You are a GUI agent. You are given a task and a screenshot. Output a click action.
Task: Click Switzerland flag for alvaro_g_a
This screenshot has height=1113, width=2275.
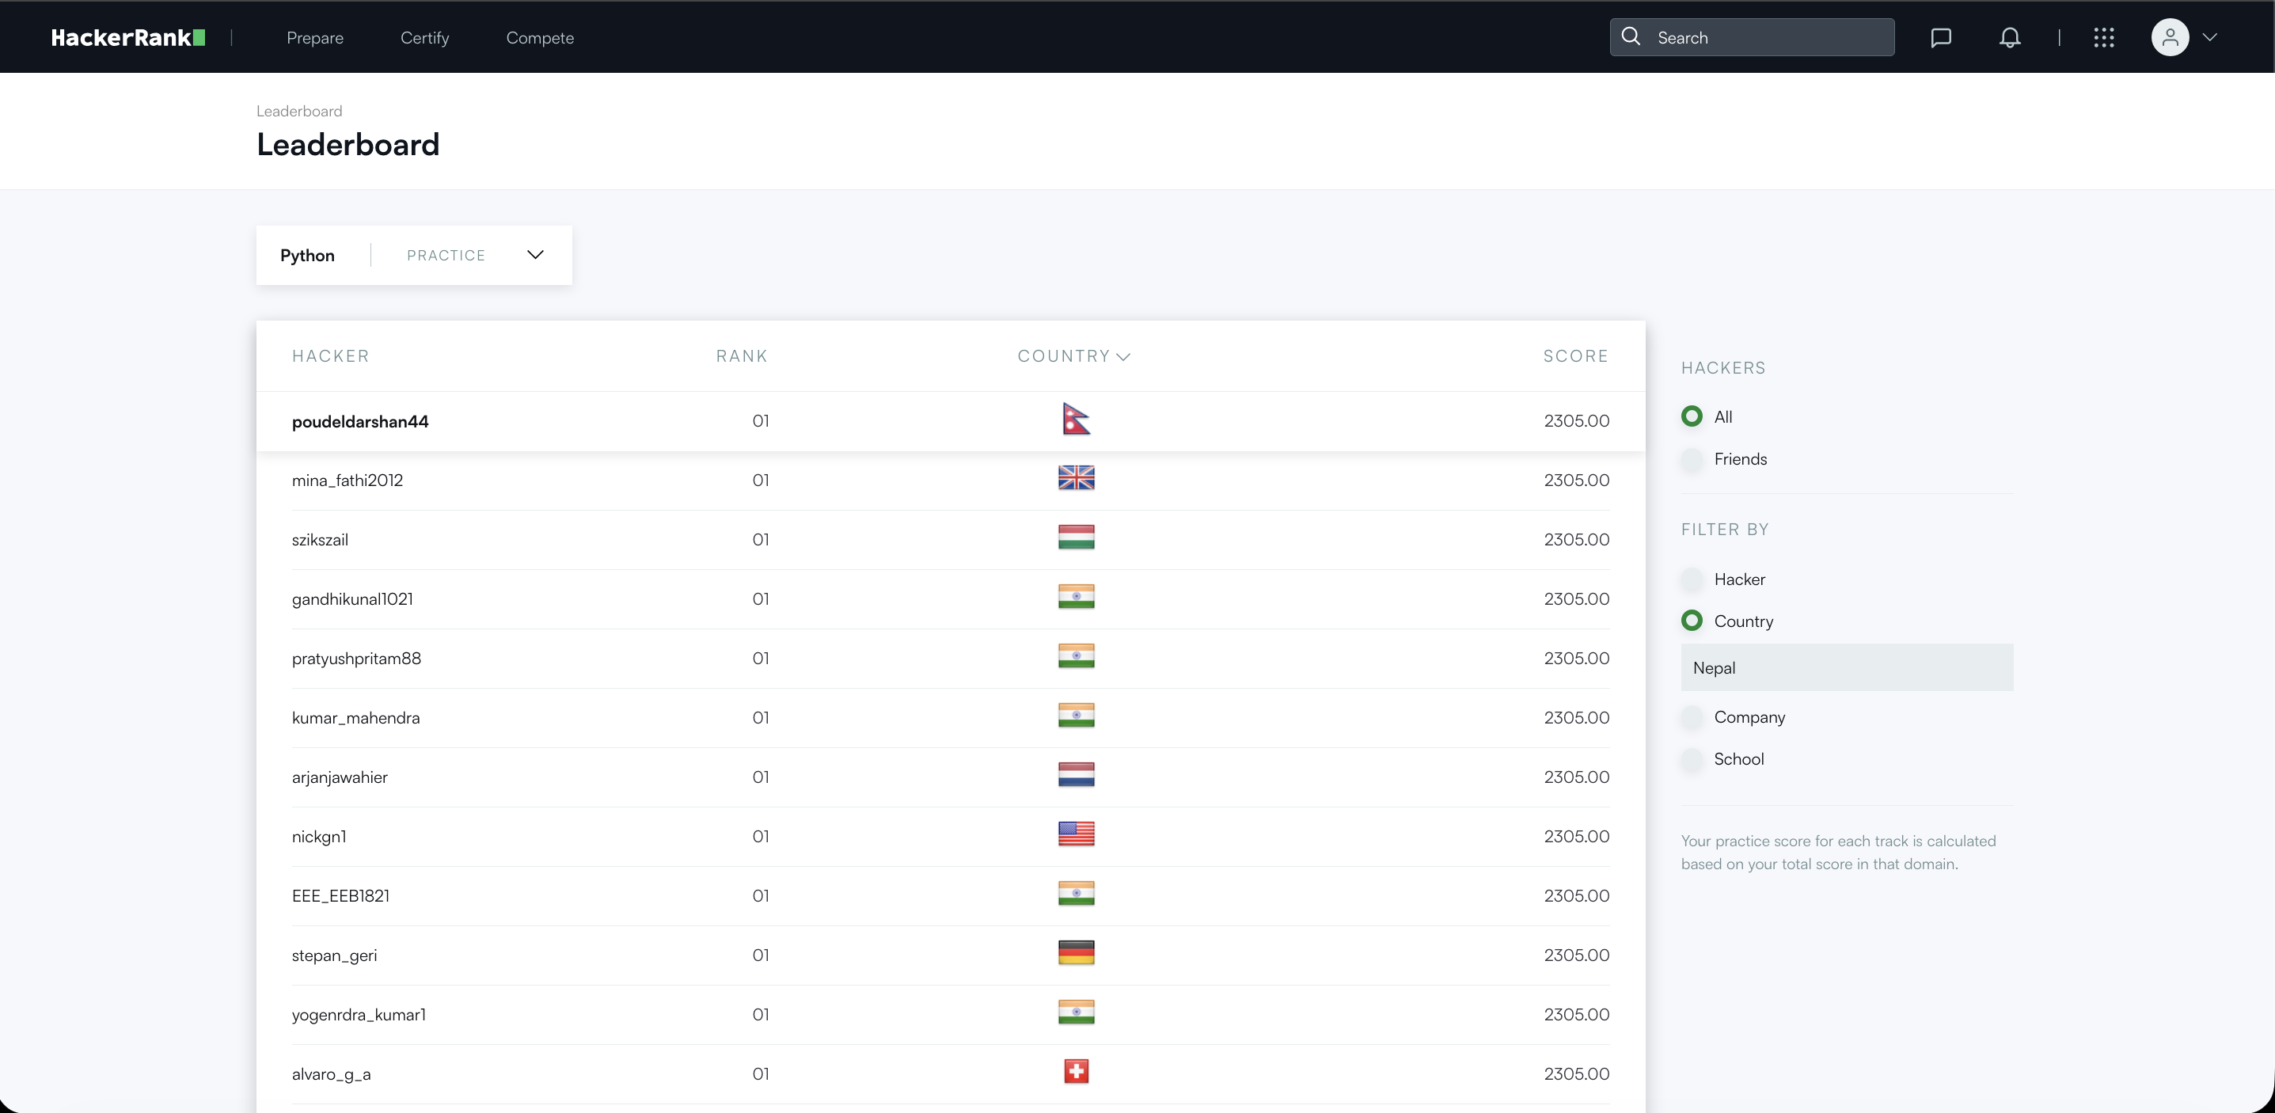[x=1076, y=1072]
